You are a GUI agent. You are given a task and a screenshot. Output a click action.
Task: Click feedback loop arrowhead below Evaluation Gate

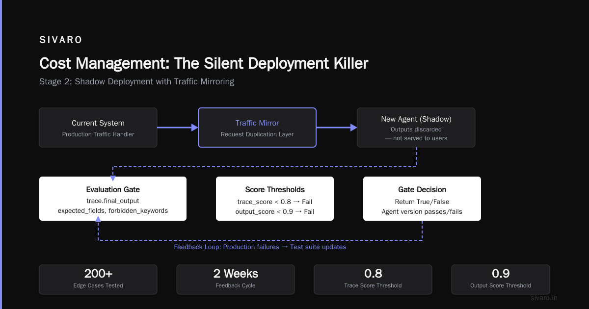tap(98, 224)
